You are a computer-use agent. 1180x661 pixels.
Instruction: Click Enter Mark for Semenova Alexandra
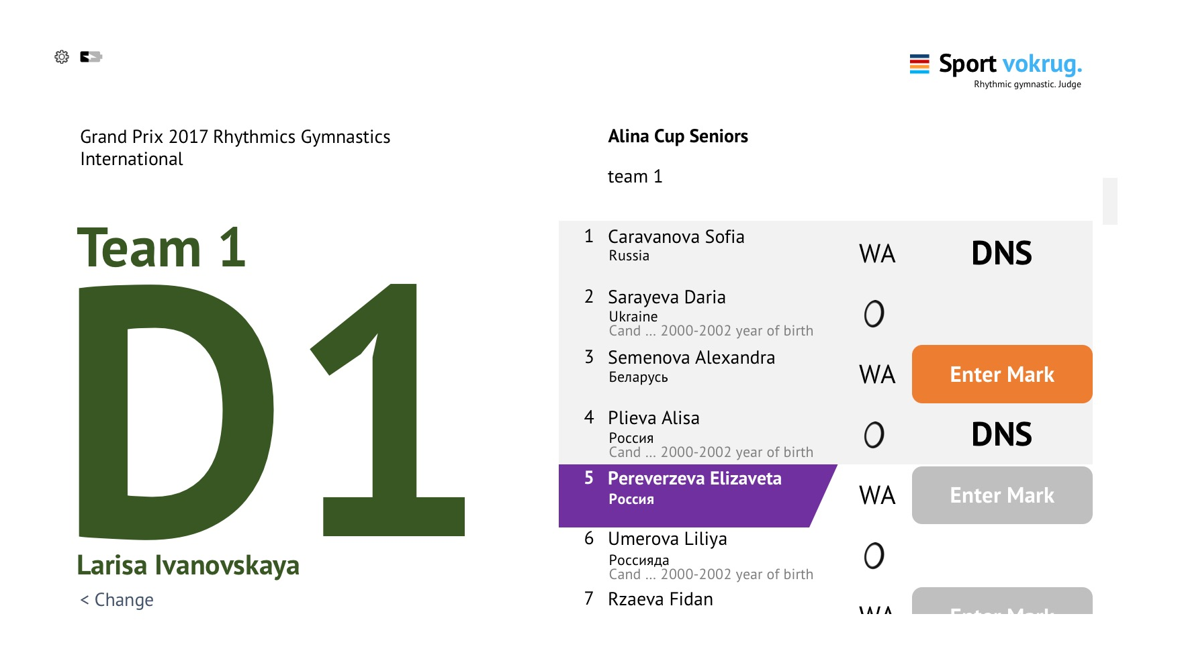1002,374
